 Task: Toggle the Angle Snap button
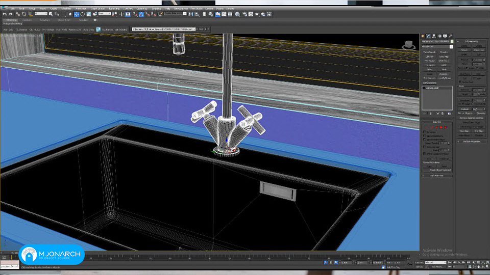(x=141, y=14)
